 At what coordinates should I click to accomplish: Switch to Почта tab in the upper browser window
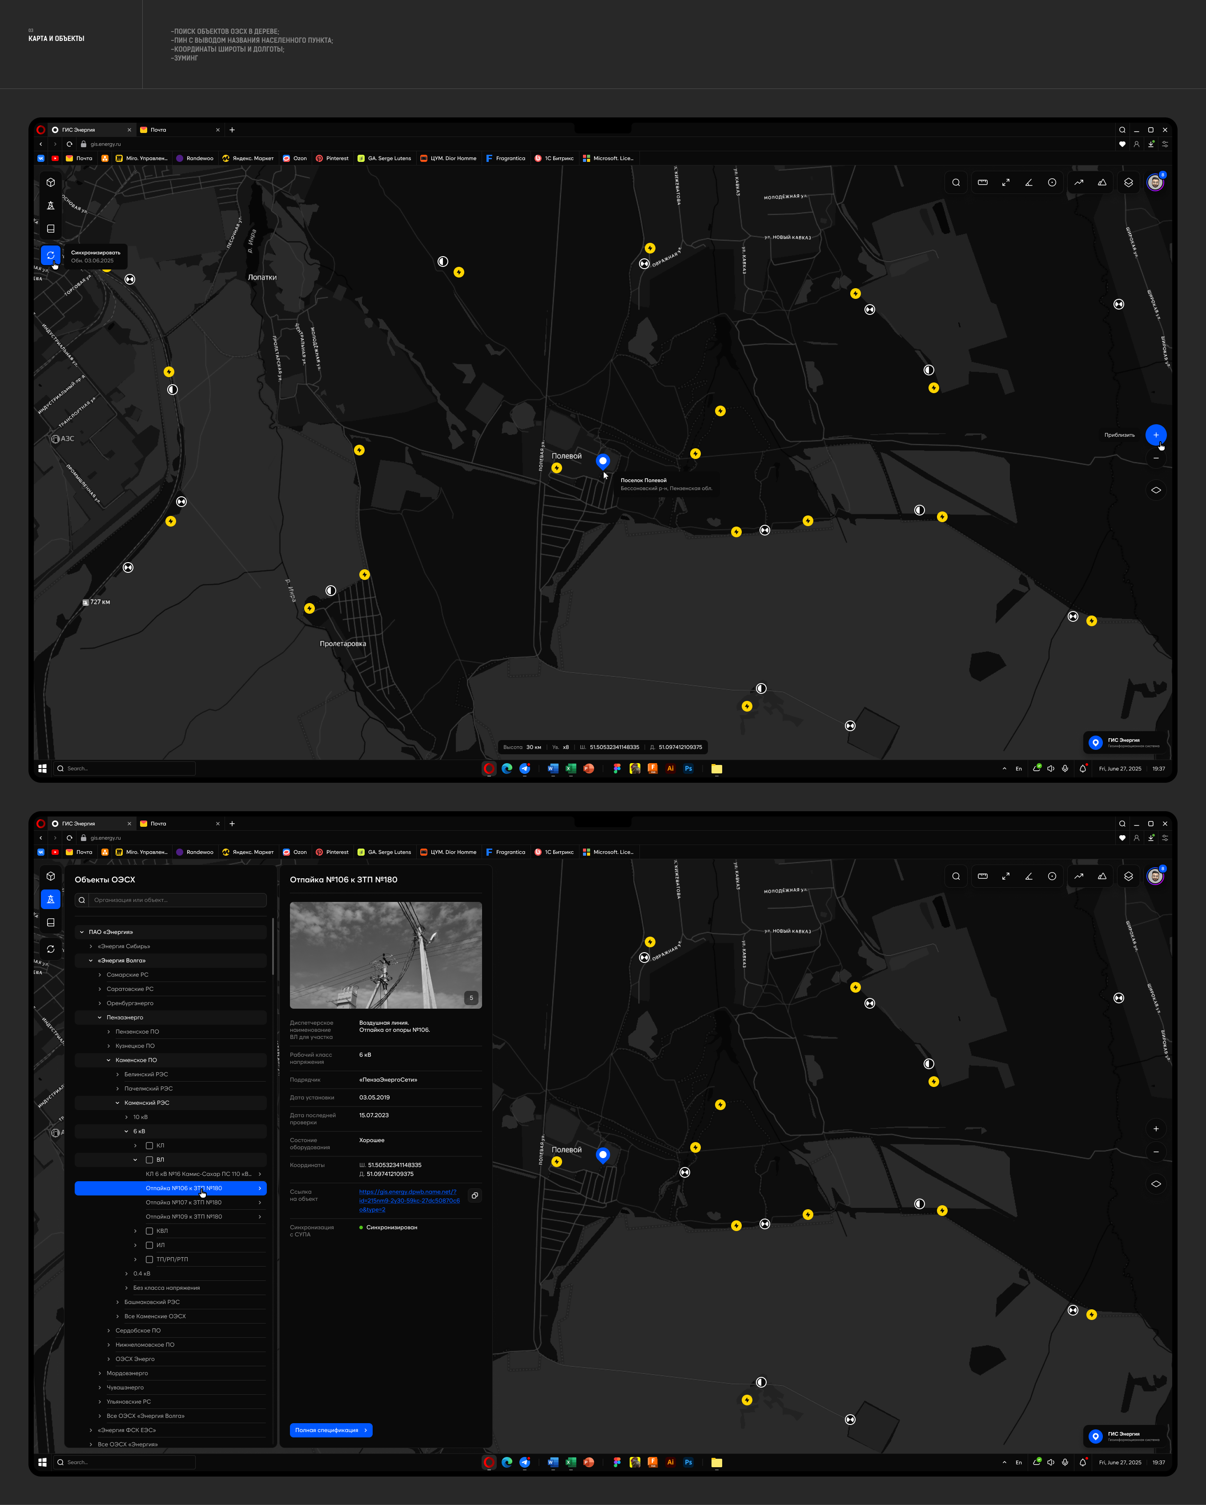tap(158, 130)
